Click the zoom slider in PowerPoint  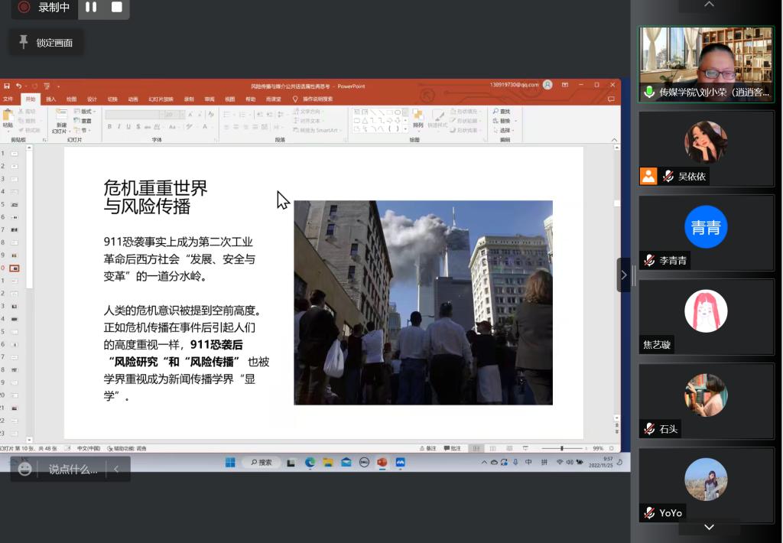tap(562, 449)
